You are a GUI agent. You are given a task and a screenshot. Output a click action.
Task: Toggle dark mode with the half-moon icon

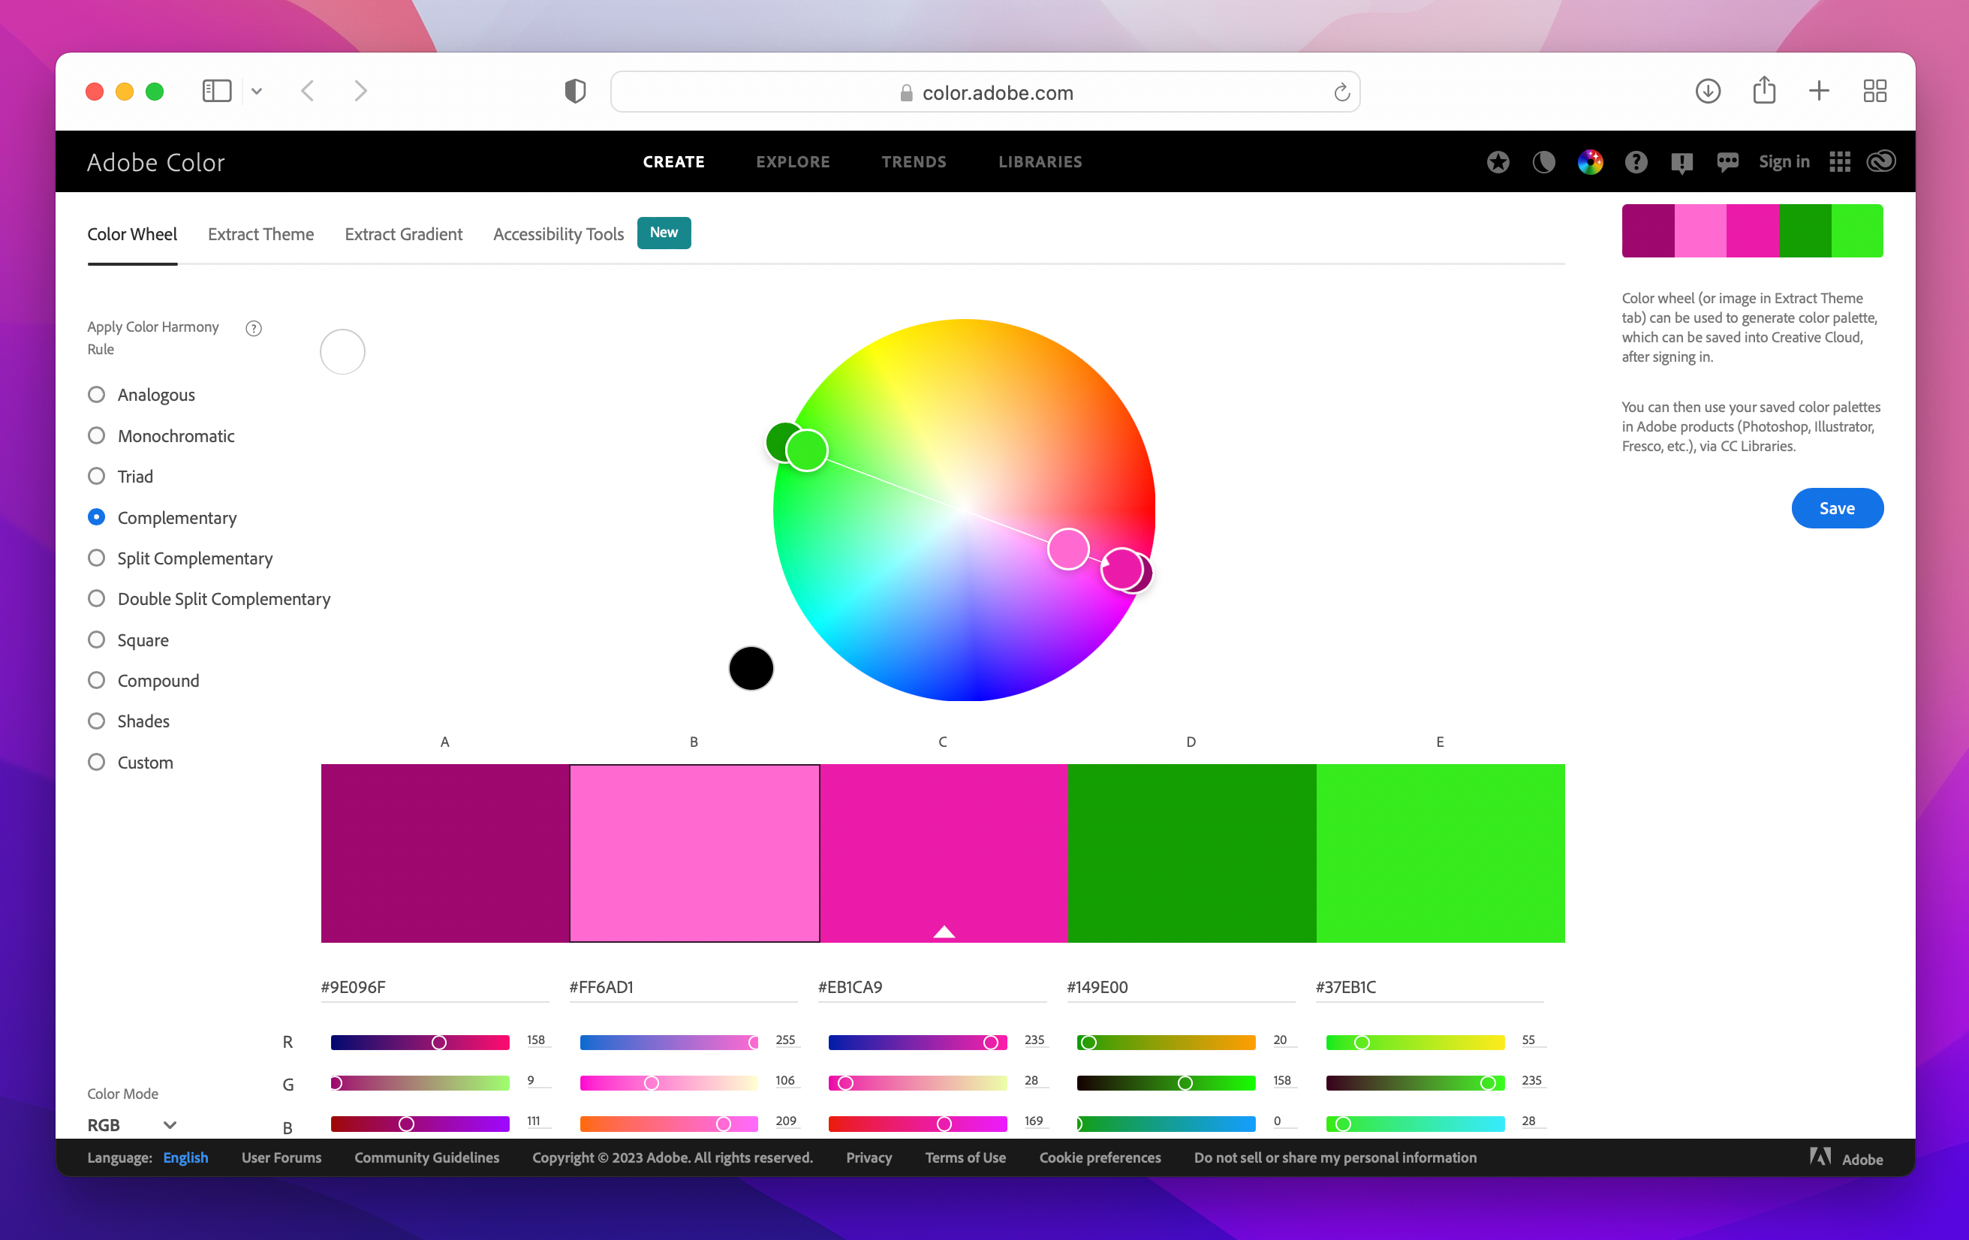[1544, 161]
